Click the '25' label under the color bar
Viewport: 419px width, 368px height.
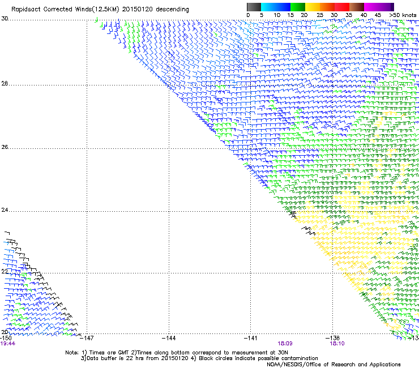tap(320, 15)
